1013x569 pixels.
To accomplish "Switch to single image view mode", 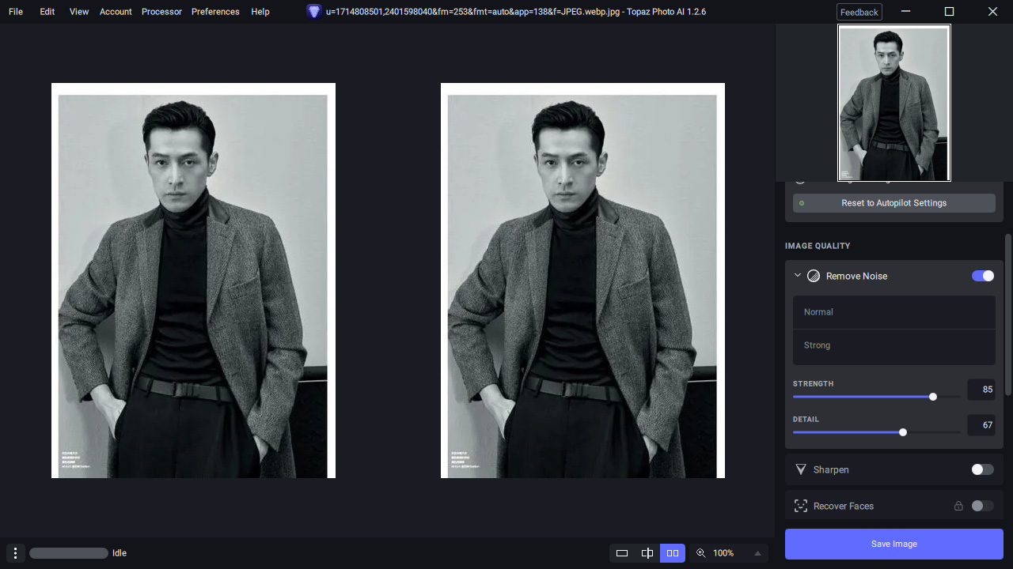I will [622, 553].
